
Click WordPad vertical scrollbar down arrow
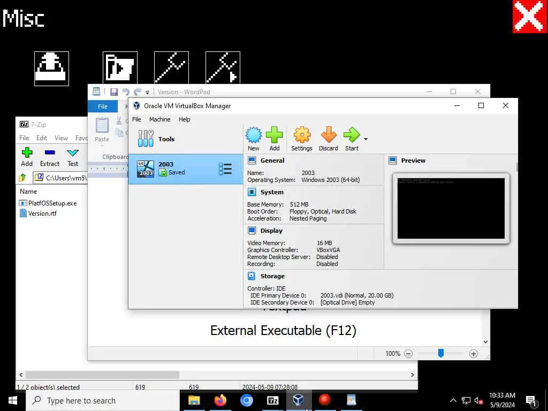485,342
